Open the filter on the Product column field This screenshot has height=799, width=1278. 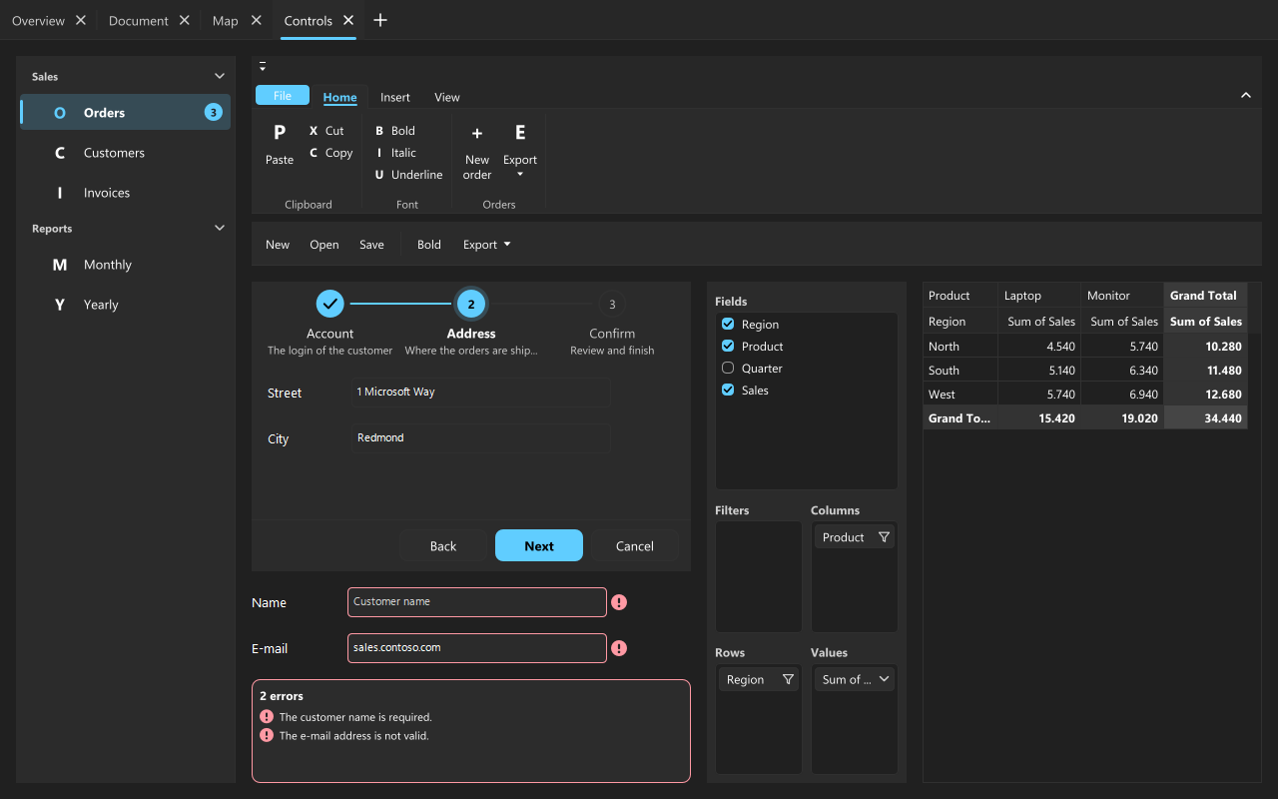click(884, 537)
